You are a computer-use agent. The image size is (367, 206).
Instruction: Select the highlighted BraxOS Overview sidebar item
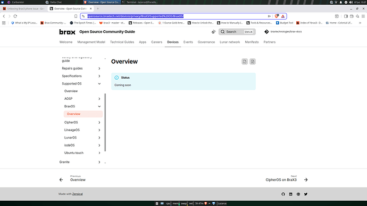(x=83, y=114)
